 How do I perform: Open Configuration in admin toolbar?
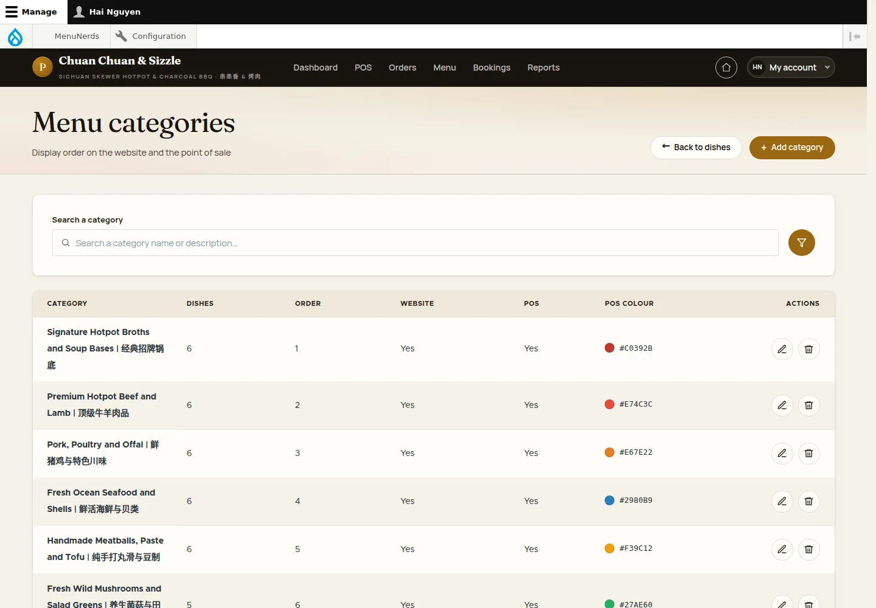tap(153, 36)
